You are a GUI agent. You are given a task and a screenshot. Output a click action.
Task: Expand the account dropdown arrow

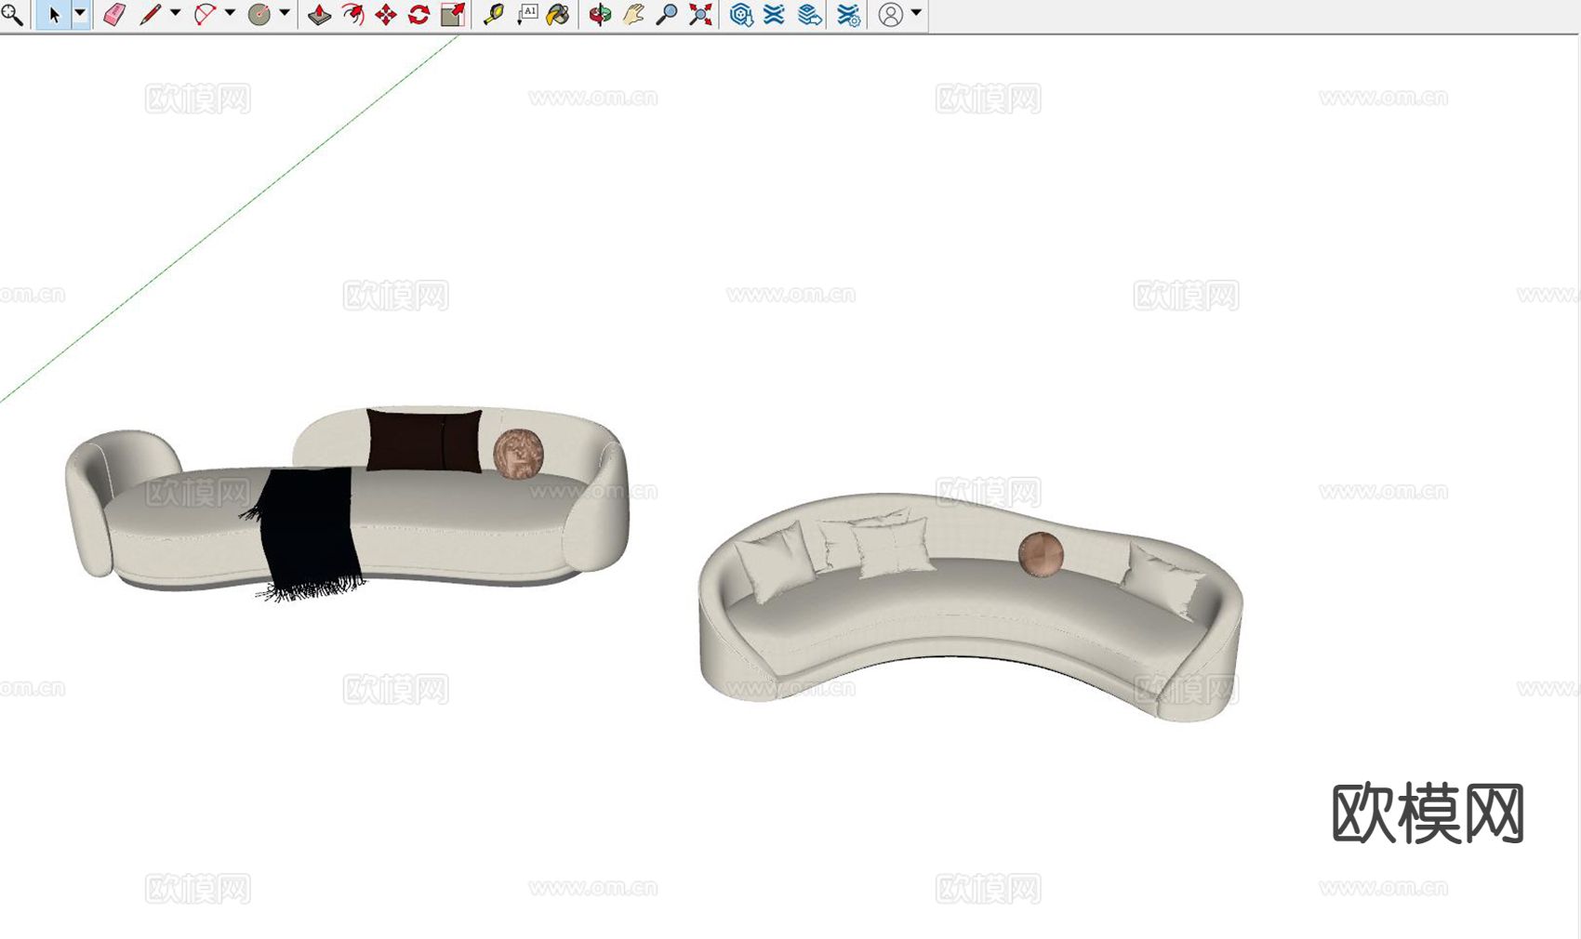click(916, 13)
